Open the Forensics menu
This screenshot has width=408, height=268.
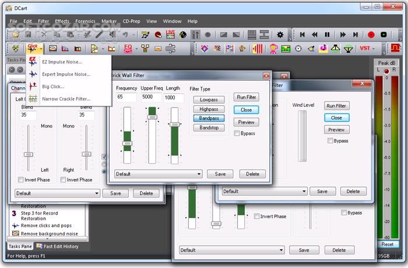click(87, 22)
